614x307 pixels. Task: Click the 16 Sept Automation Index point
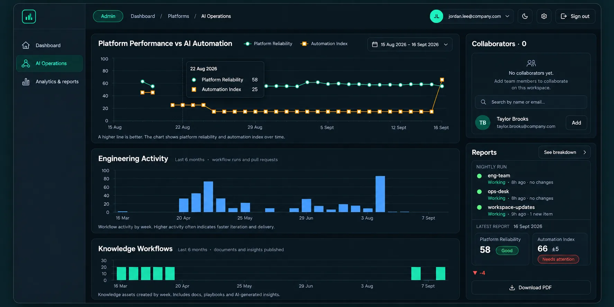pyautogui.click(x=442, y=80)
